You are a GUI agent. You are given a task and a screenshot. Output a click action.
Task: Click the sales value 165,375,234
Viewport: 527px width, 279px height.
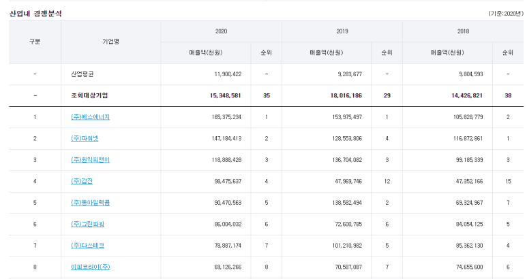226,117
